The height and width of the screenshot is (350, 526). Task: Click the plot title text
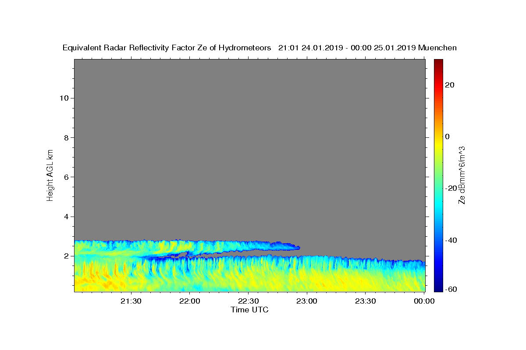[x=259, y=48]
